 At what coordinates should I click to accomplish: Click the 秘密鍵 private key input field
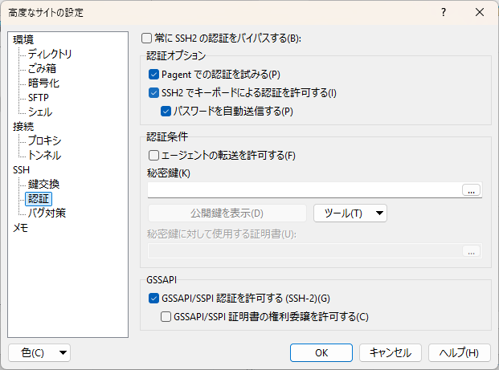tap(304, 190)
